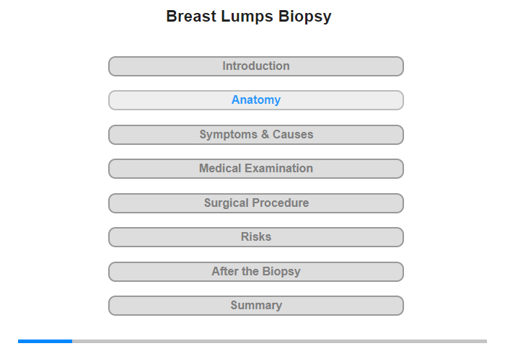Screen dimensions: 505x346
Task: Pick the After the Biopsy entry
Action: coord(255,272)
